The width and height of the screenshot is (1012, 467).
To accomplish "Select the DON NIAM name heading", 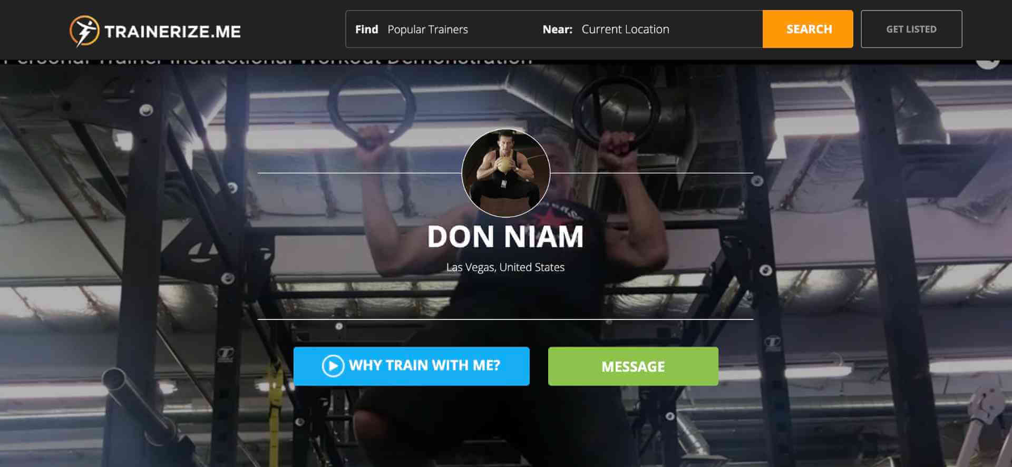I will [505, 236].
